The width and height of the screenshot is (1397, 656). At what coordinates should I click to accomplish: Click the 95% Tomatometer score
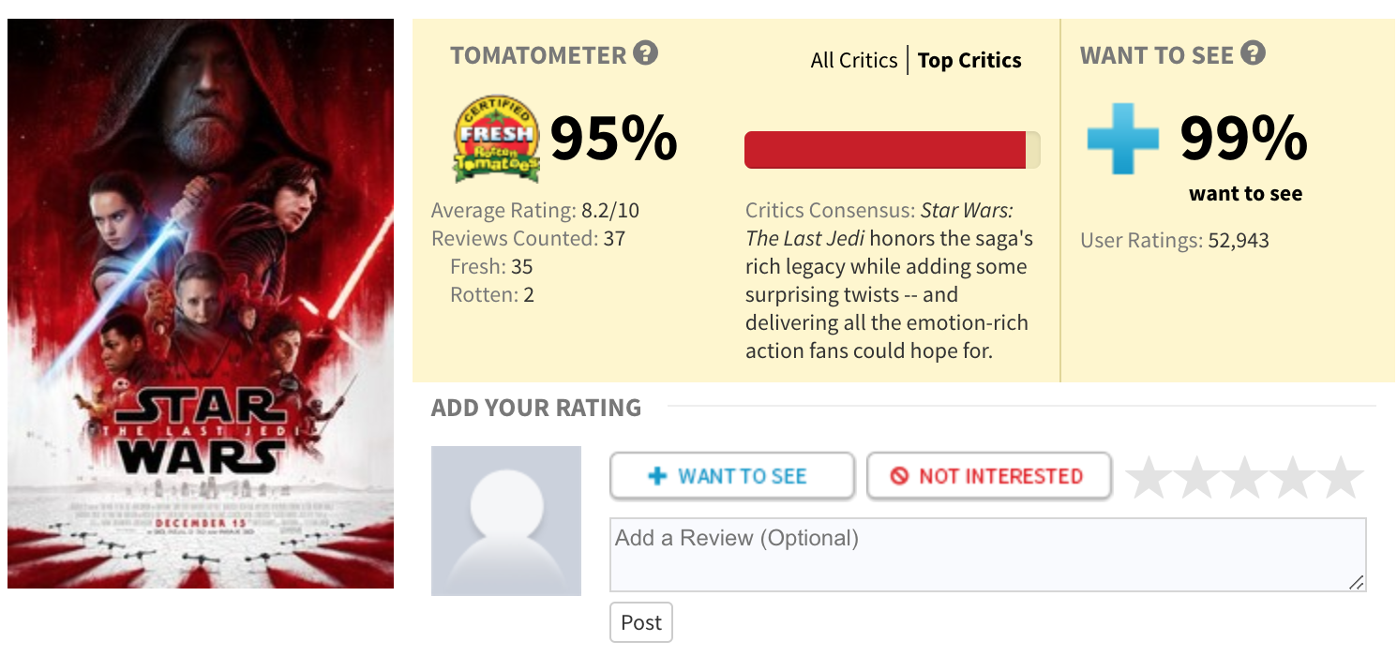613,140
